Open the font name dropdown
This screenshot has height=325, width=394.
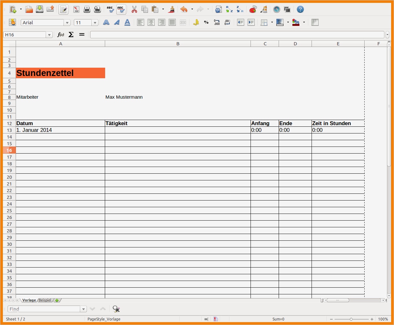pos(67,22)
